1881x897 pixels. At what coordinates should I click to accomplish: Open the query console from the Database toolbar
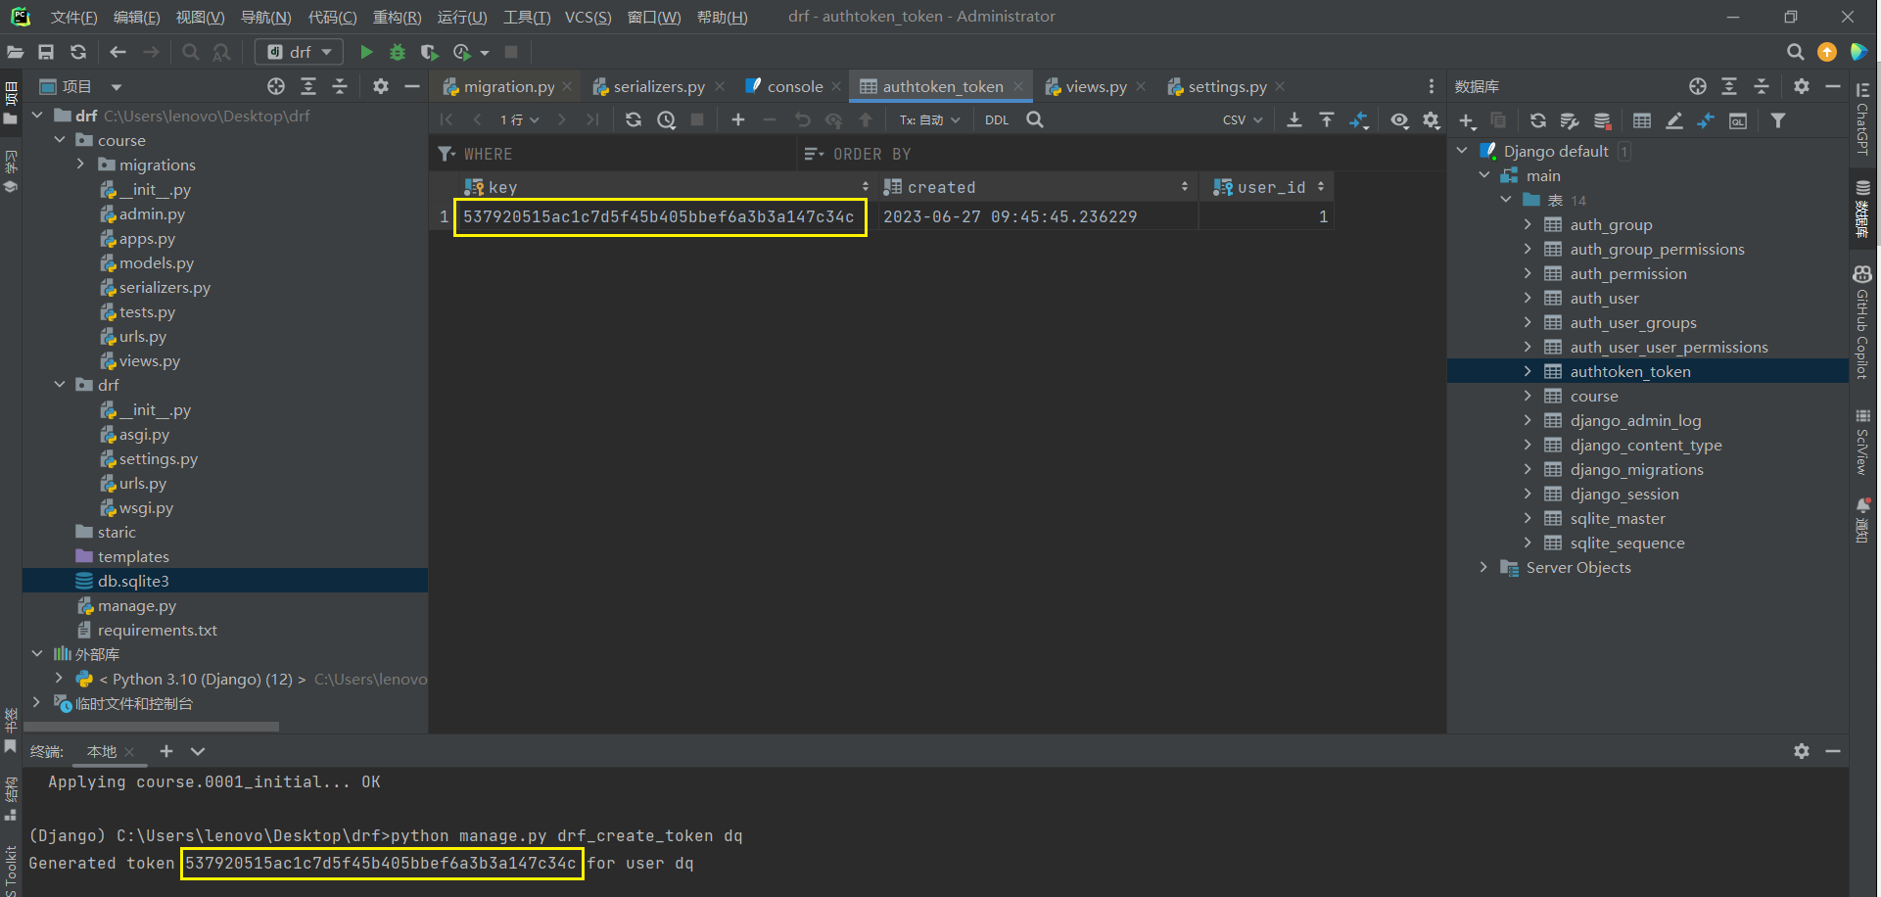[x=1738, y=120]
